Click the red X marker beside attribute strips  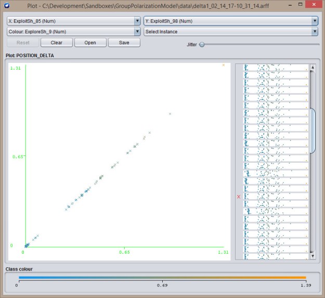tap(239, 197)
